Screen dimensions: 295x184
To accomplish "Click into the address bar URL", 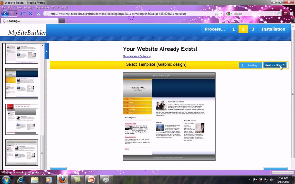I will [118, 14].
